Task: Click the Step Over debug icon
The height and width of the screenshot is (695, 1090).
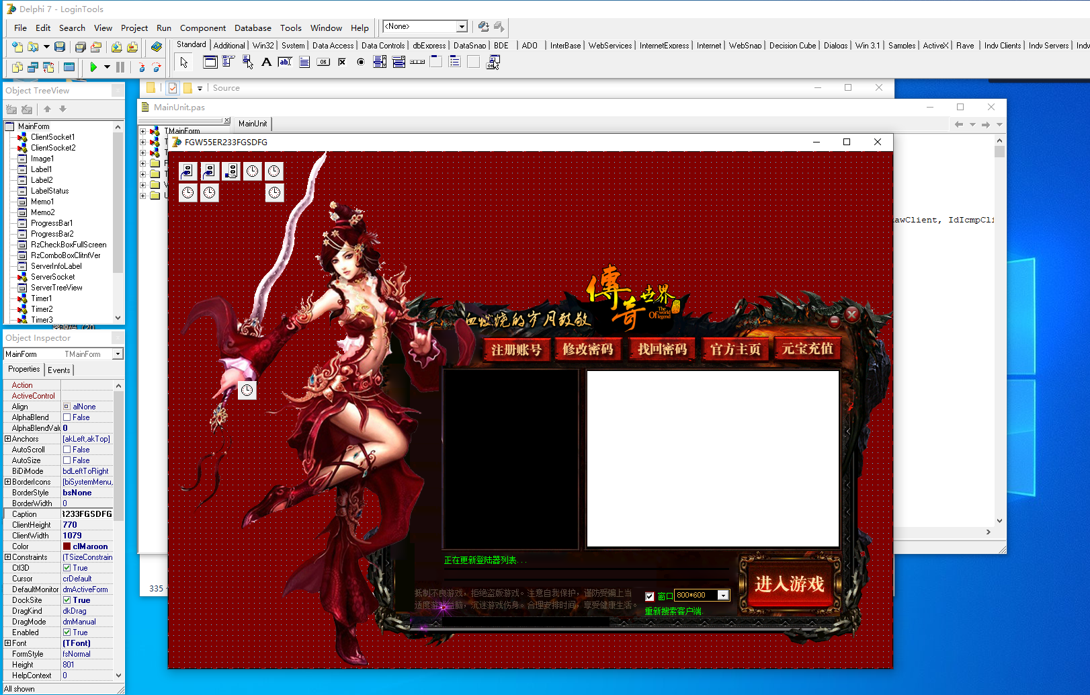Action: tap(157, 67)
